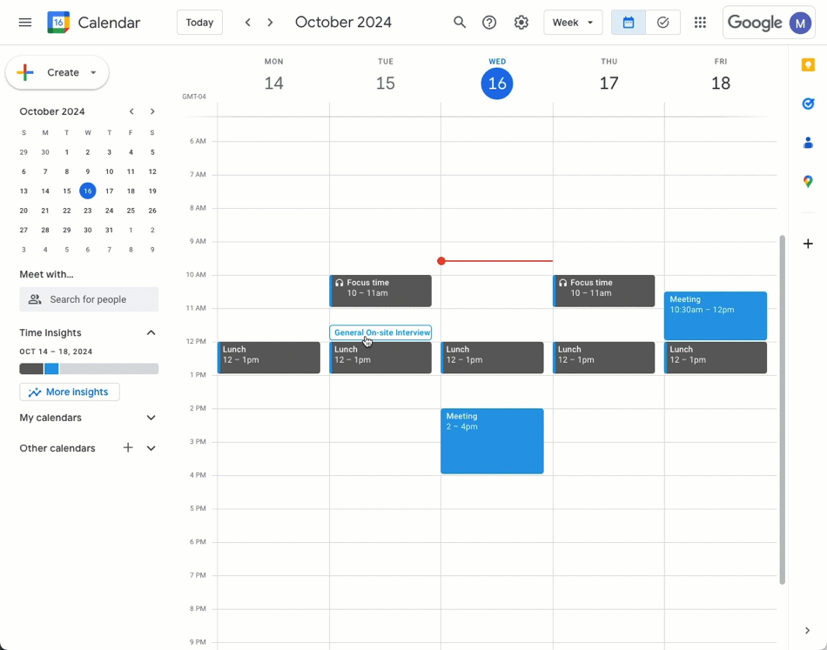Open the Google apps grid
Screen dimensions: 827x650
pos(700,23)
